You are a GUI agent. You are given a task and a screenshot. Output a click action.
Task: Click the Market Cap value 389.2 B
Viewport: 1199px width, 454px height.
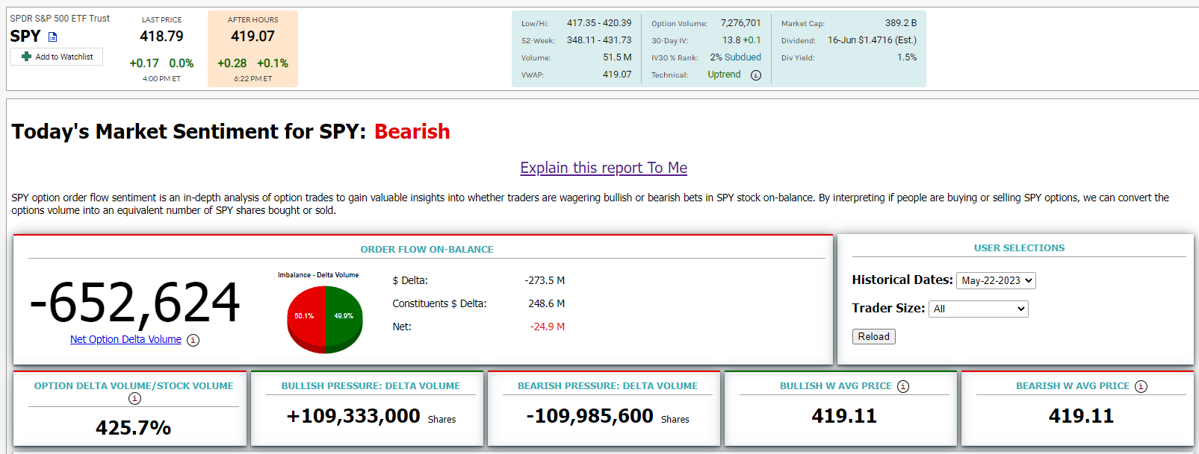click(x=901, y=23)
